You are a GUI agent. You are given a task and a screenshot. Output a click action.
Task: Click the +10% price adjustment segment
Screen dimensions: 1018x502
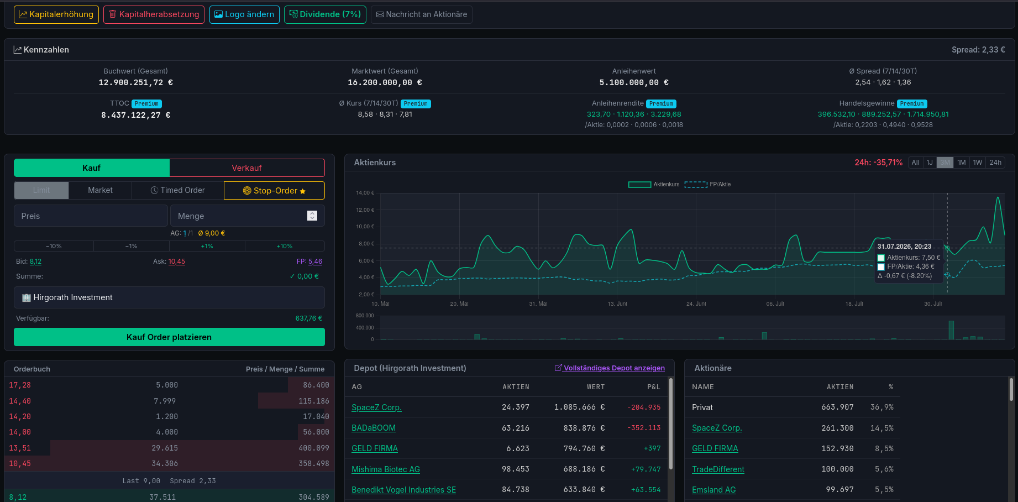click(x=285, y=246)
